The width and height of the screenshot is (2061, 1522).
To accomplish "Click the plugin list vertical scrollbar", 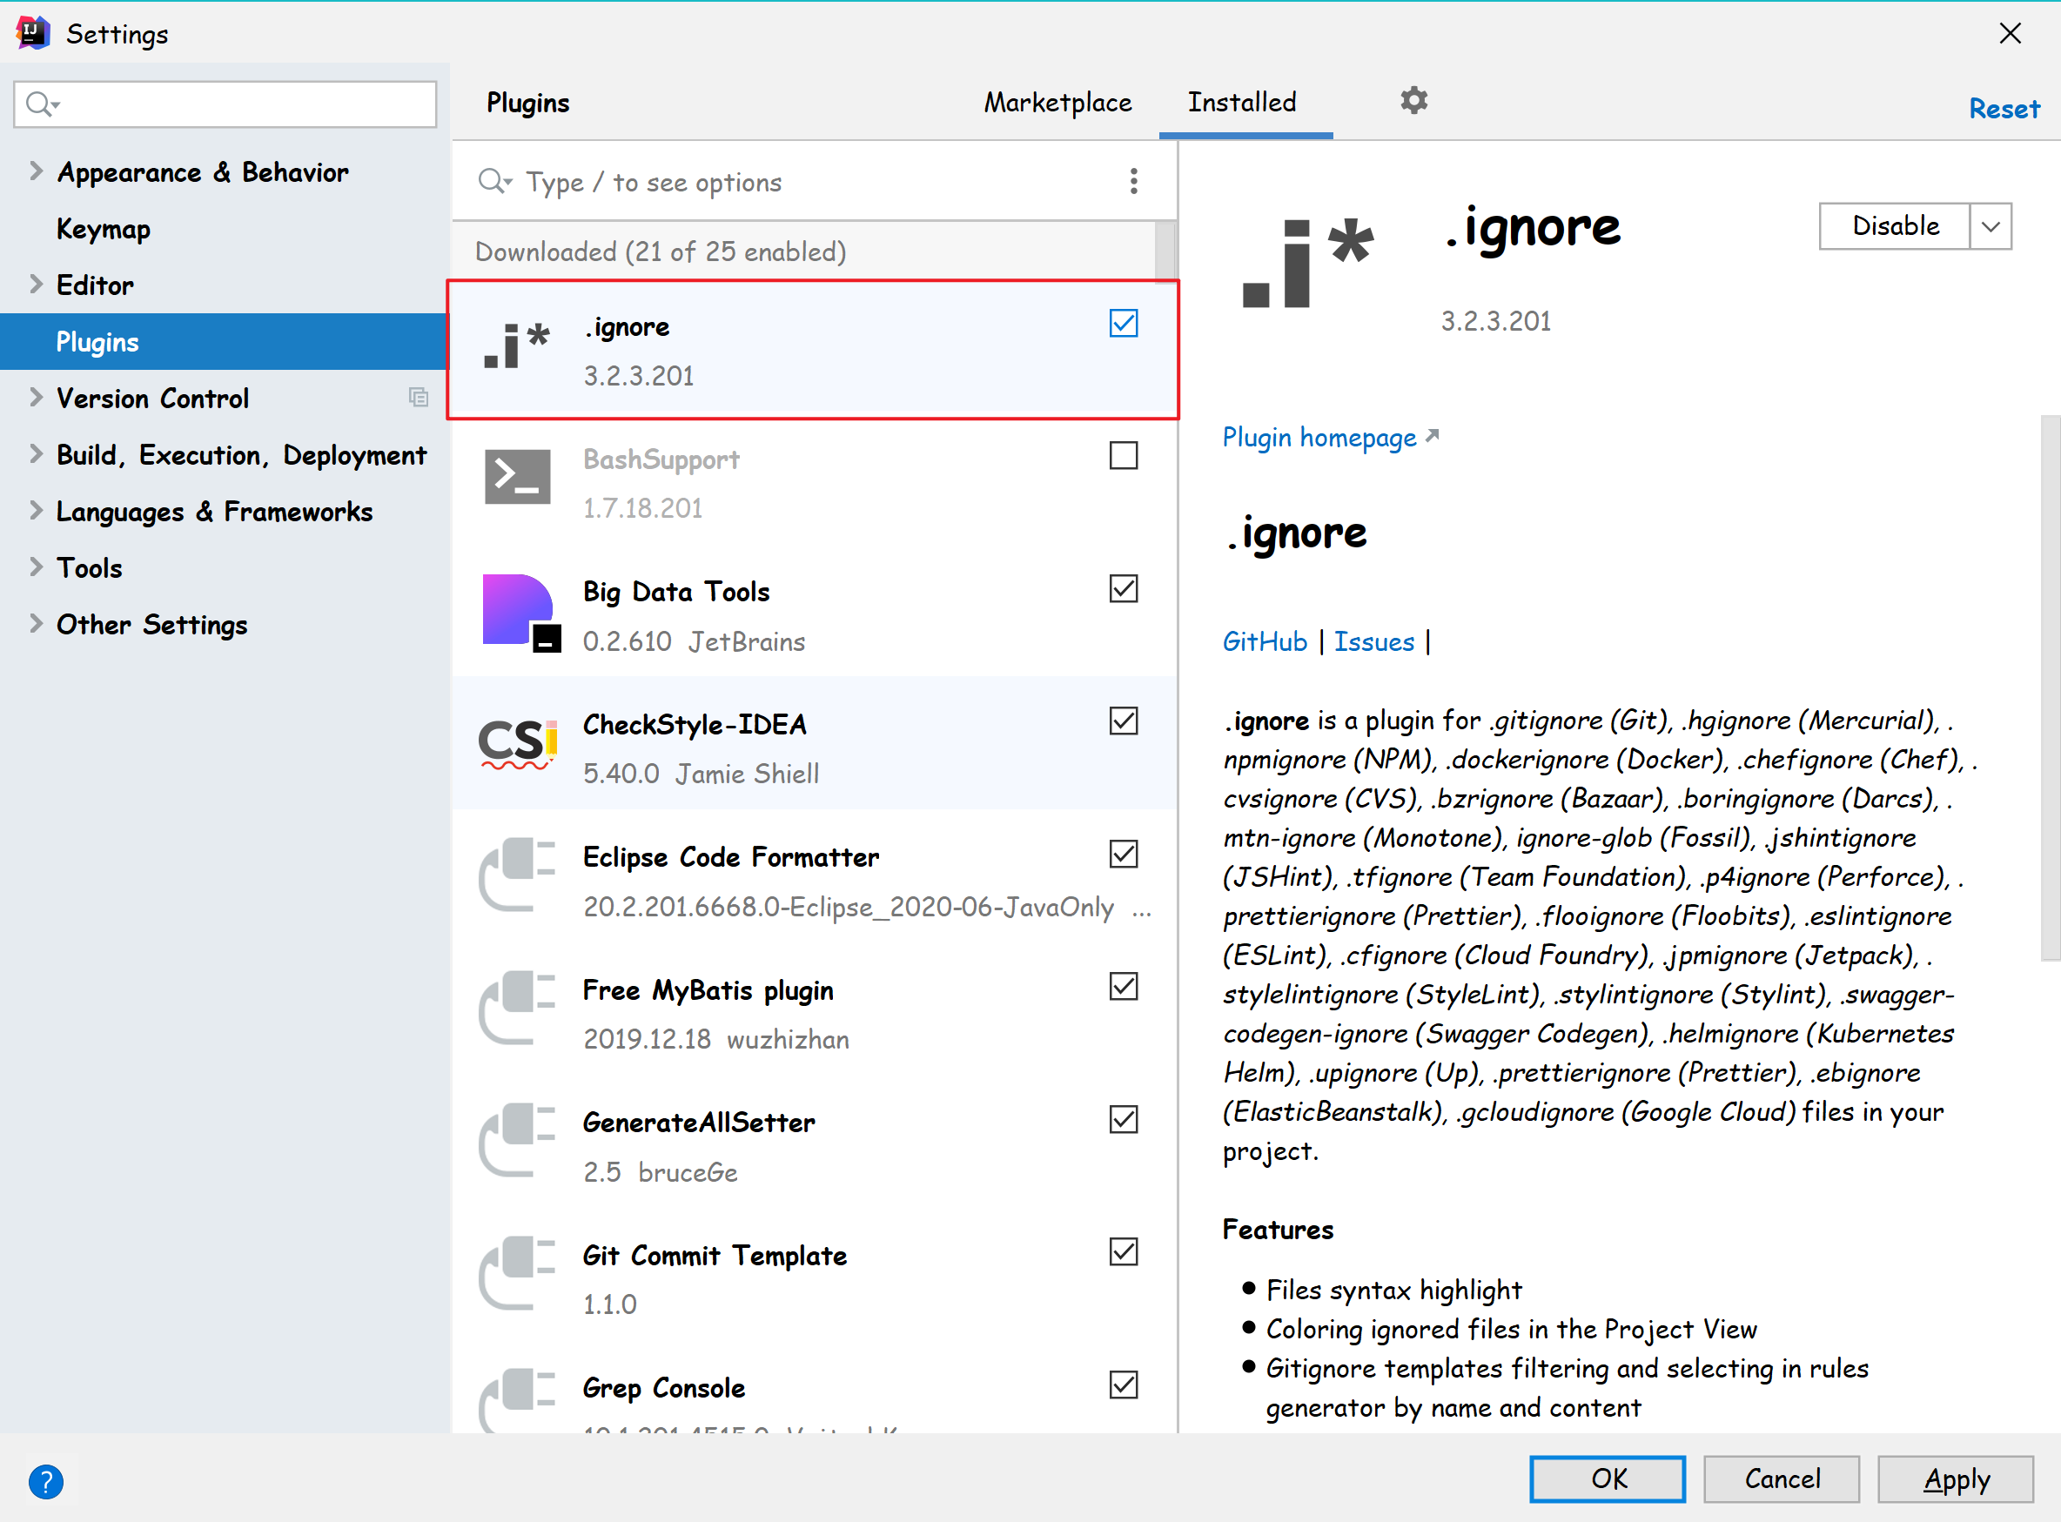I will (x=1165, y=251).
